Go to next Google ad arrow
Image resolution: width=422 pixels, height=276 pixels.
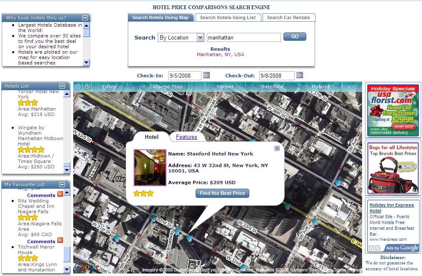point(377,248)
